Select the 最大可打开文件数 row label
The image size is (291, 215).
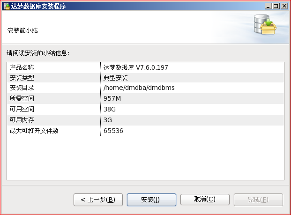(34, 131)
